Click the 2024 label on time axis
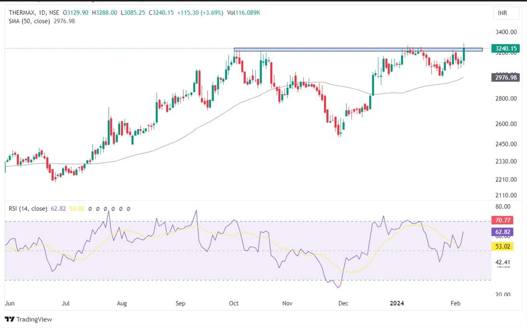Screen dimensions: 527x328 (x=398, y=304)
